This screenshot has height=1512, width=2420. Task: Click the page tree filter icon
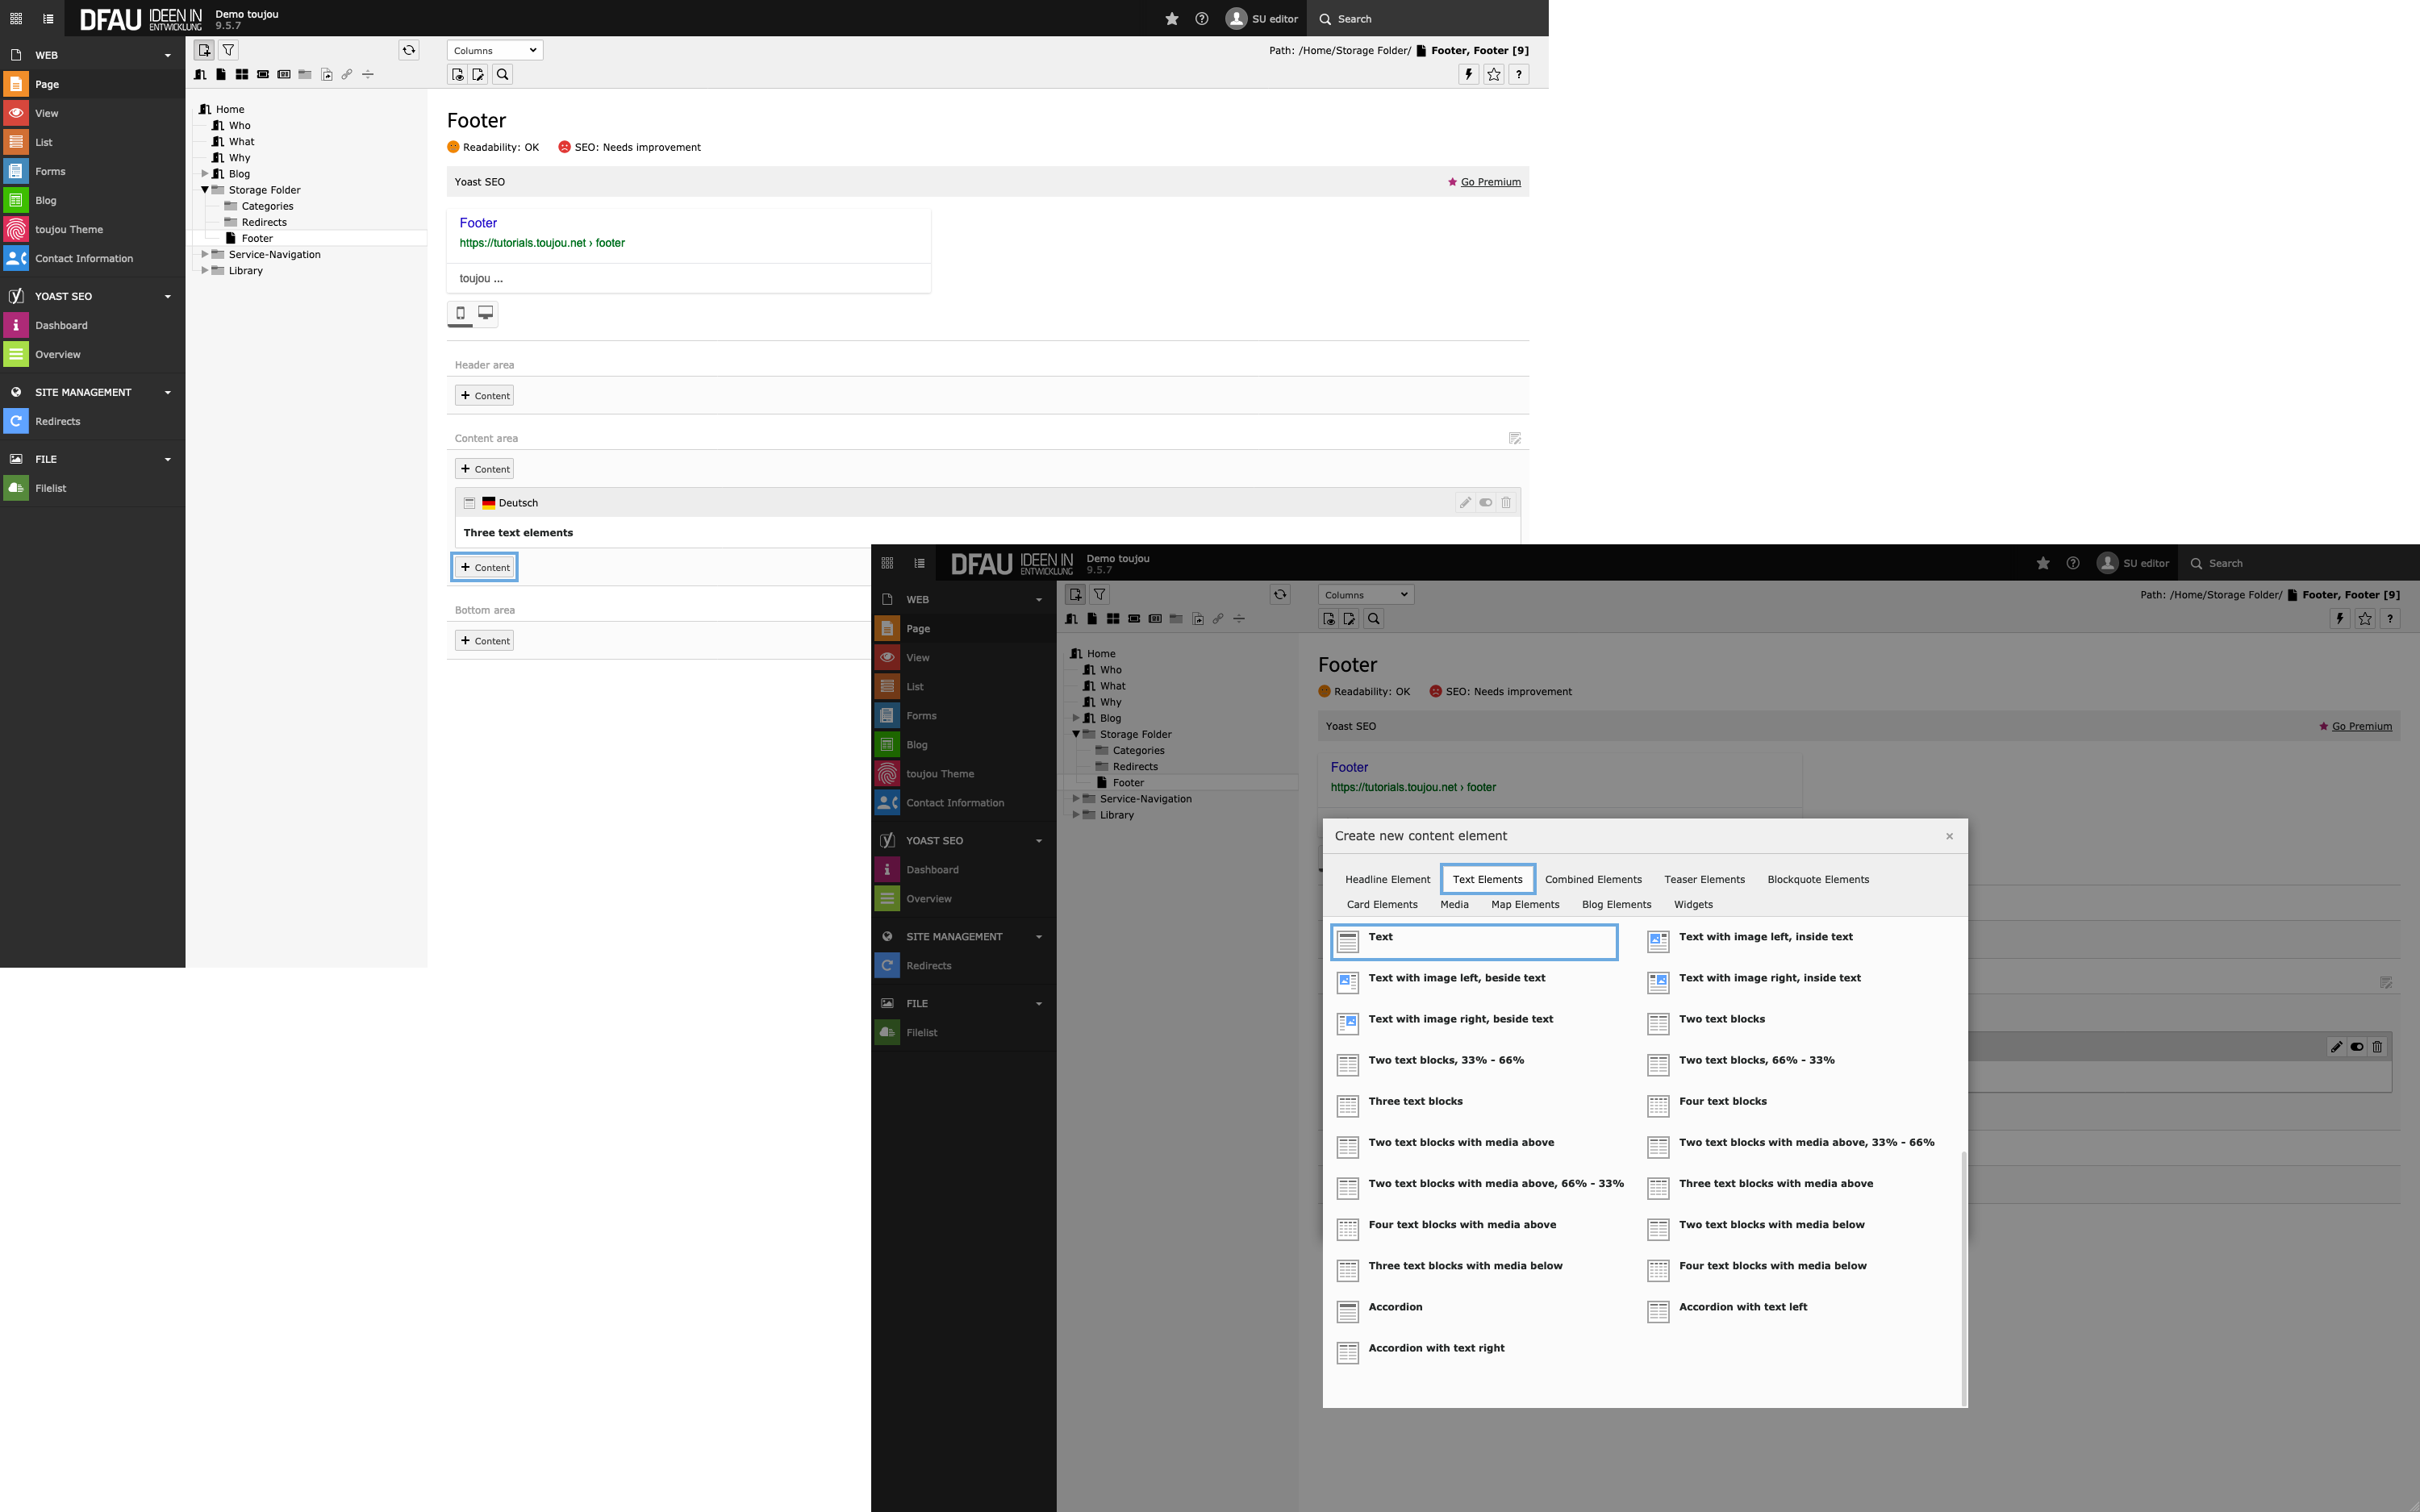pyautogui.click(x=228, y=50)
